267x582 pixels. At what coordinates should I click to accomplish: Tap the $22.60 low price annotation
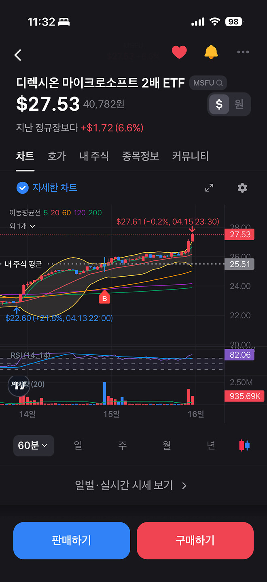[x=59, y=318]
